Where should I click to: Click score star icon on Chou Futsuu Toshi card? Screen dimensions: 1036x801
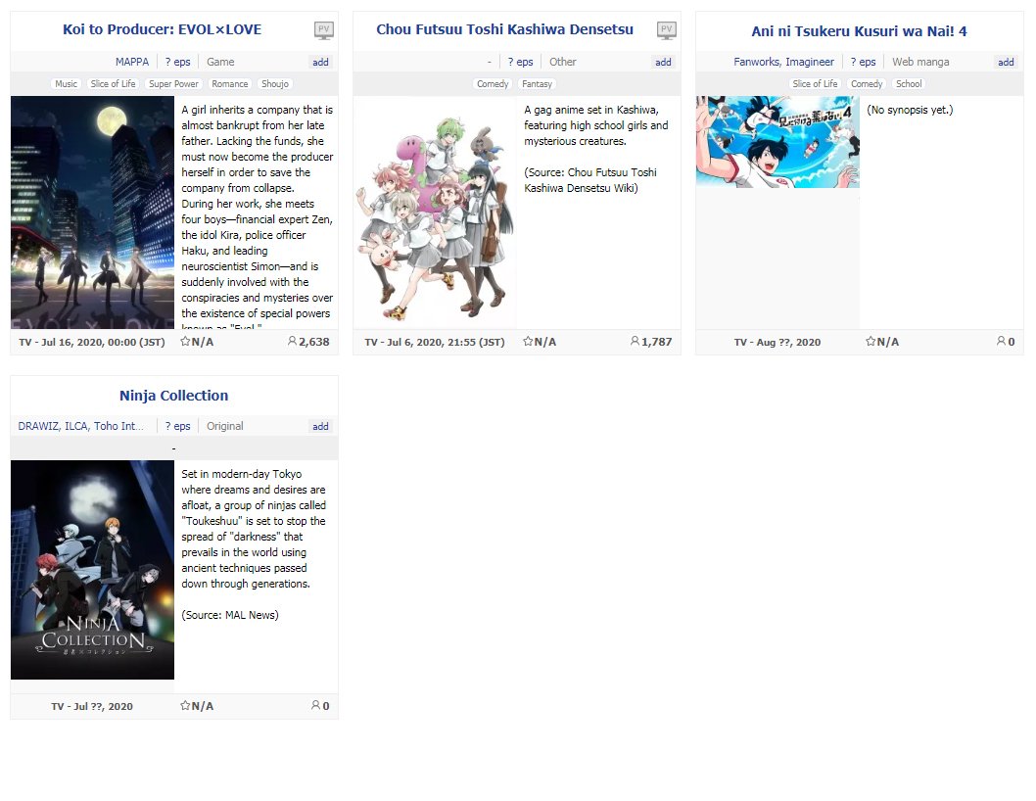click(x=528, y=342)
